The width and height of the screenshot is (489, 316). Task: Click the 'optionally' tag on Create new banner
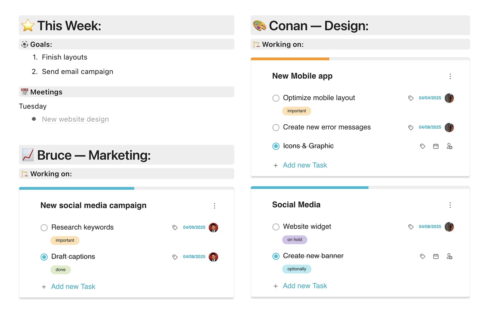point(297,269)
